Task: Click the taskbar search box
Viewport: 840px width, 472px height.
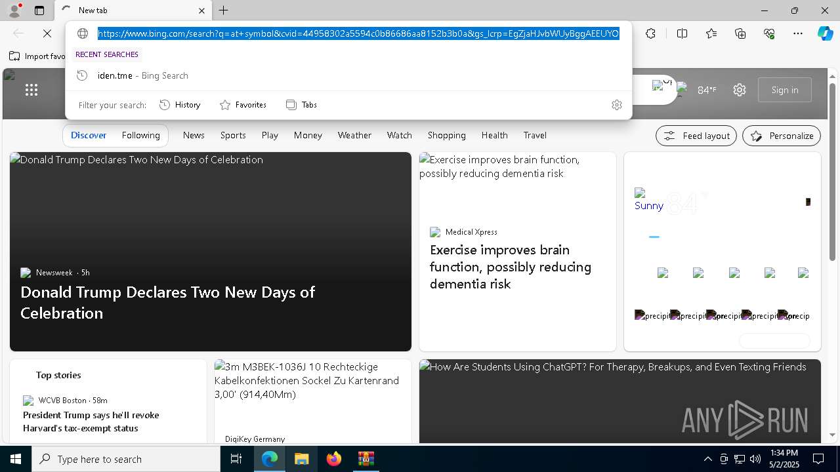Action: 126,459
